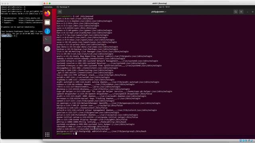Open a new tab in GNOME Terminal

click(x=60, y=12)
